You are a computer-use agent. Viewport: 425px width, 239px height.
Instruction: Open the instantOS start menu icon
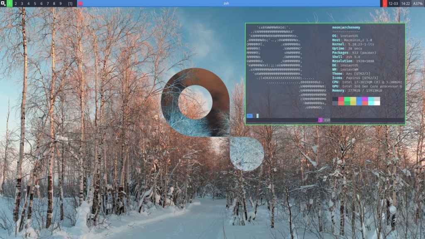coord(3,3)
